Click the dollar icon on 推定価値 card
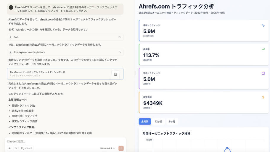 point(263,97)
